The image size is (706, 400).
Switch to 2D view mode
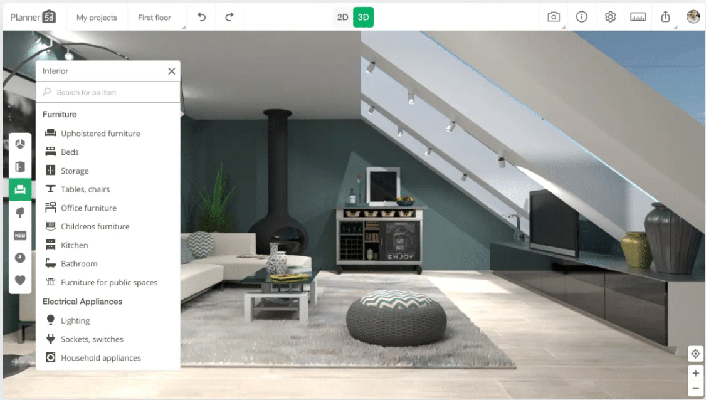point(342,18)
